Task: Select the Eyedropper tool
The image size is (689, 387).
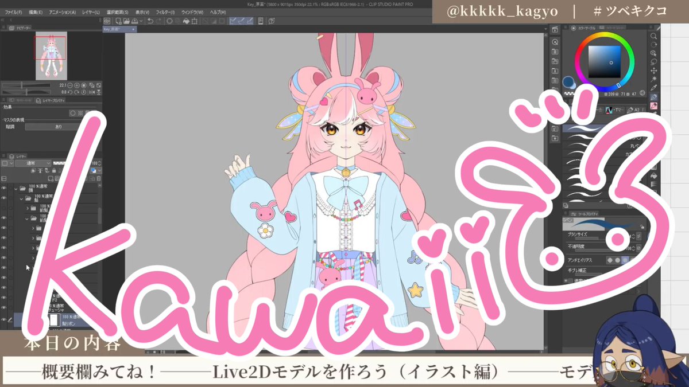Action: [x=653, y=88]
